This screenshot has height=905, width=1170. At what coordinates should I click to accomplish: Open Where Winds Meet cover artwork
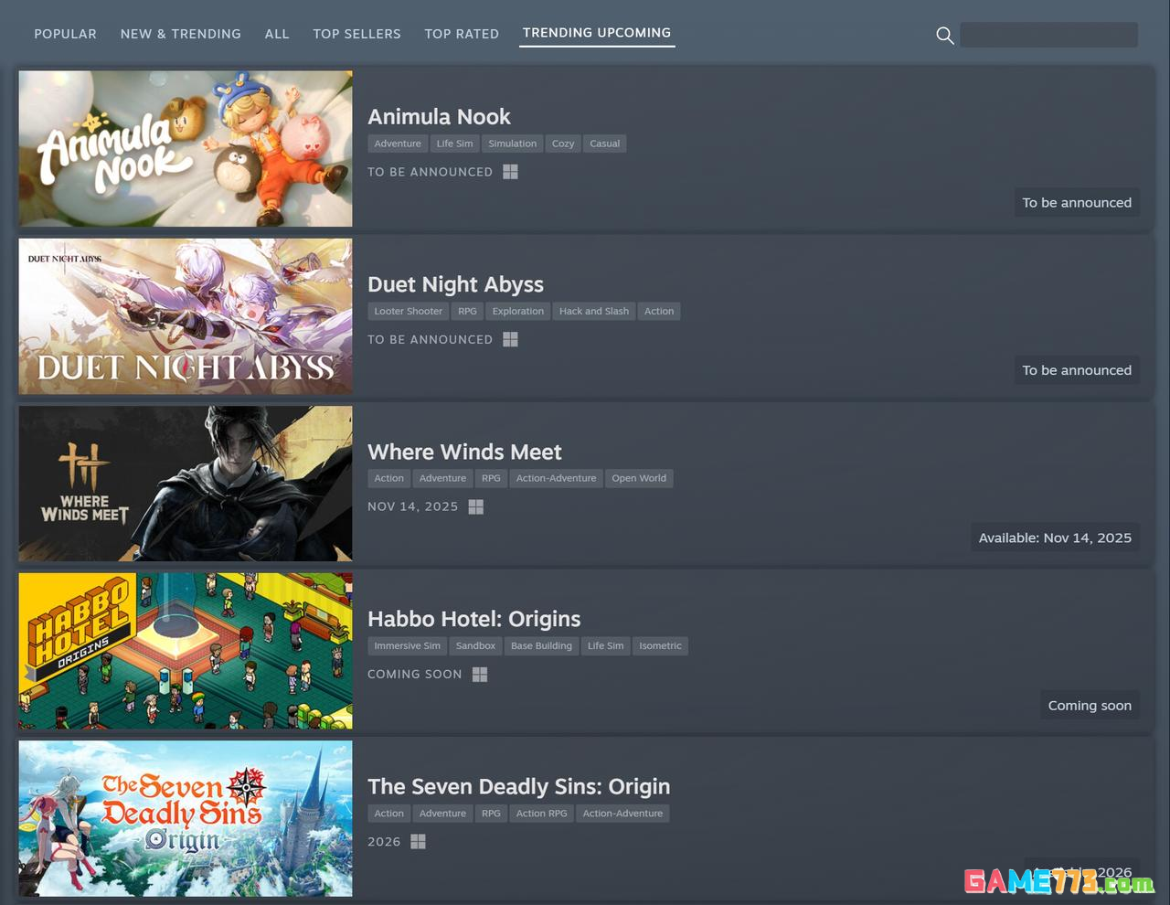pyautogui.click(x=186, y=484)
